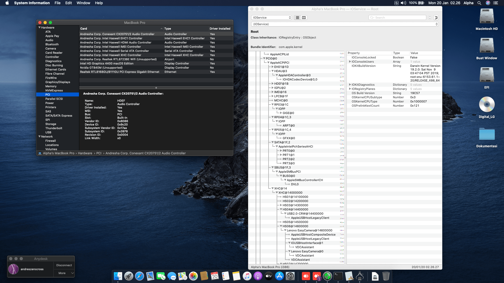Click Disconnect in the AnyDesk window
The width and height of the screenshot is (504, 283).
[x=64, y=265]
